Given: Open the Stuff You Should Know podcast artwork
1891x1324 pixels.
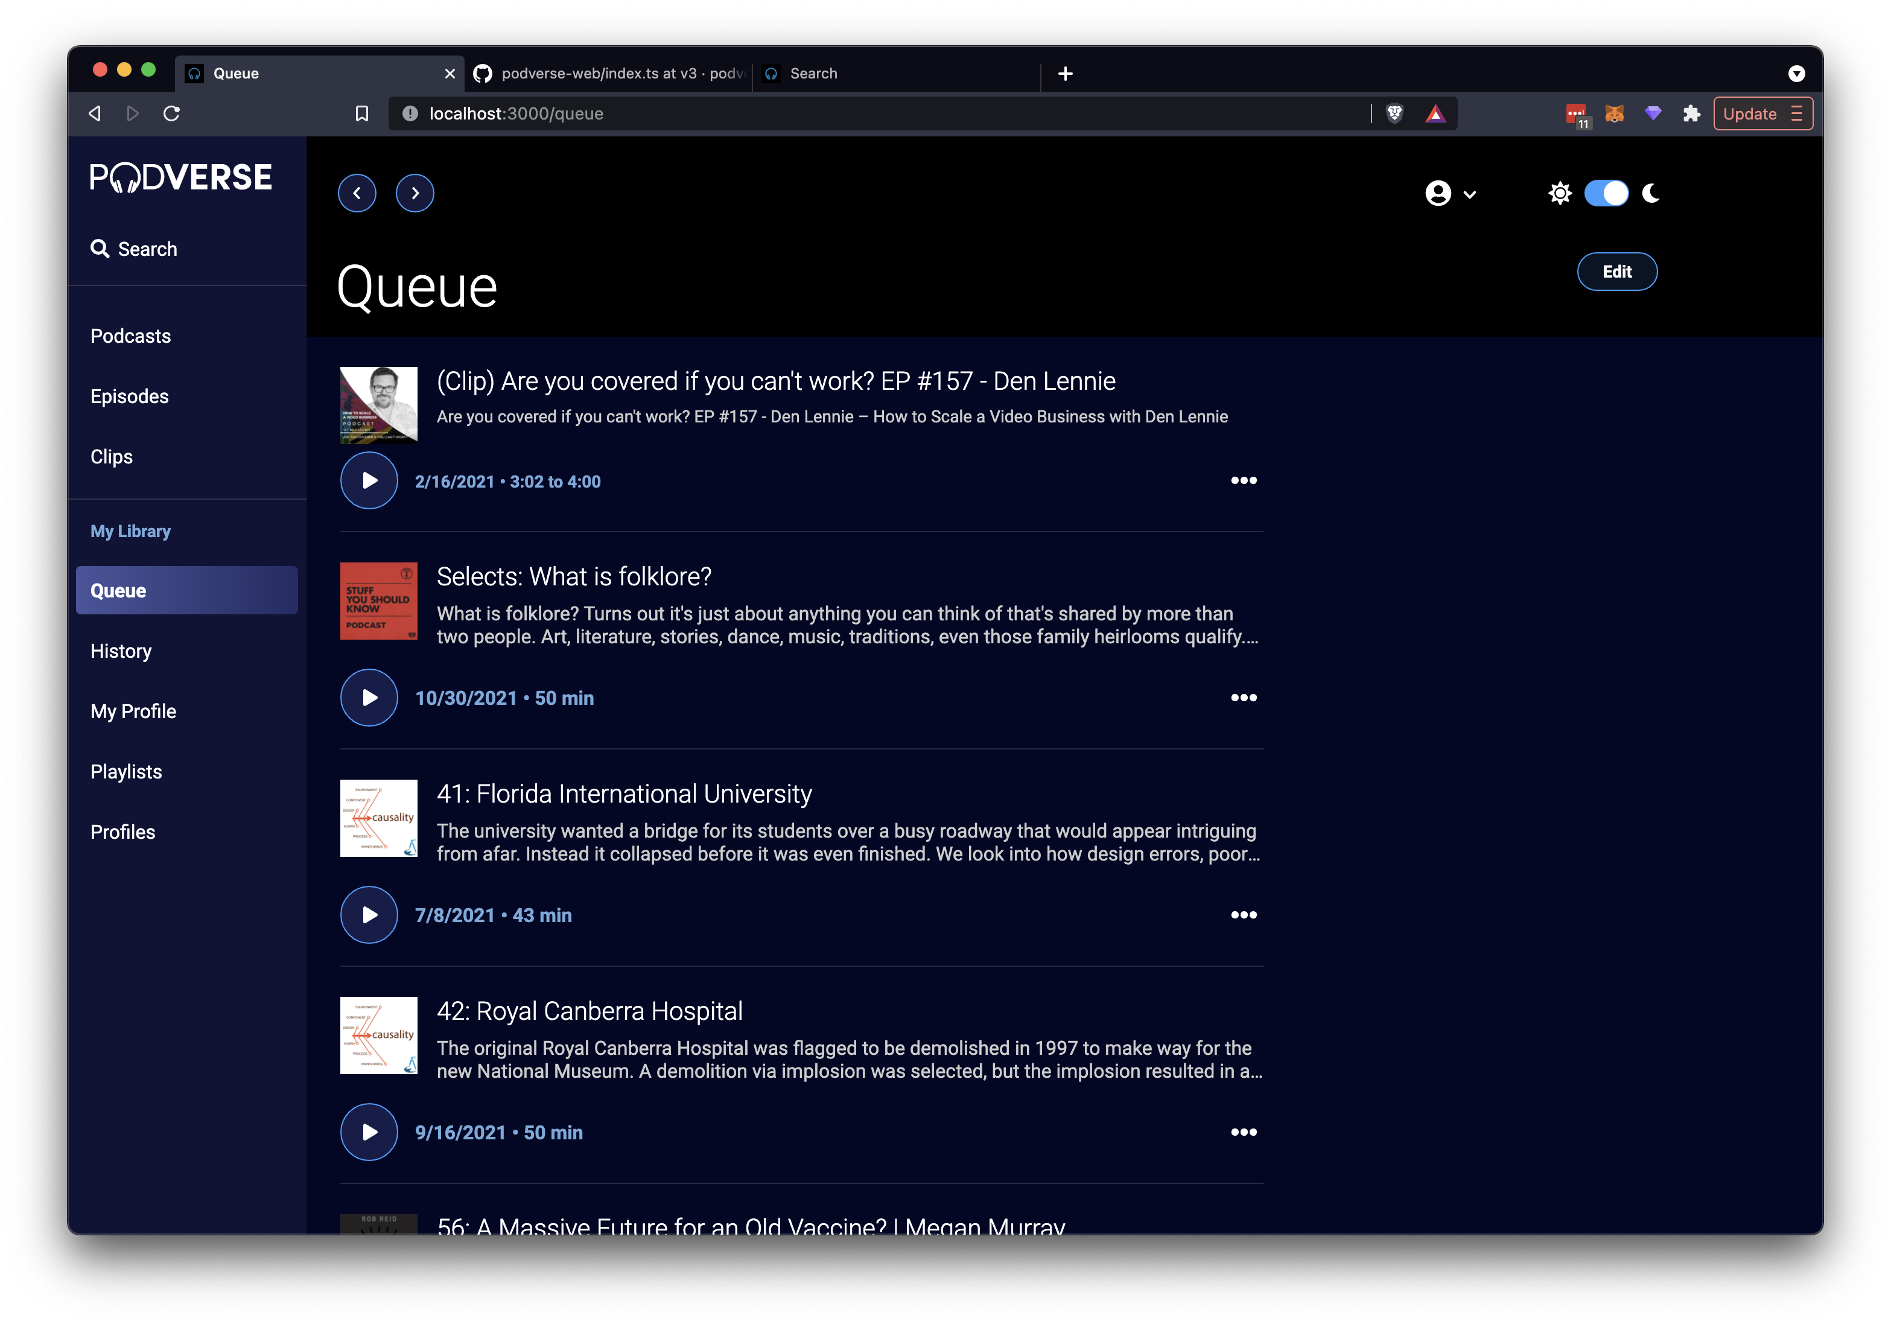Looking at the screenshot, I should click(x=378, y=600).
